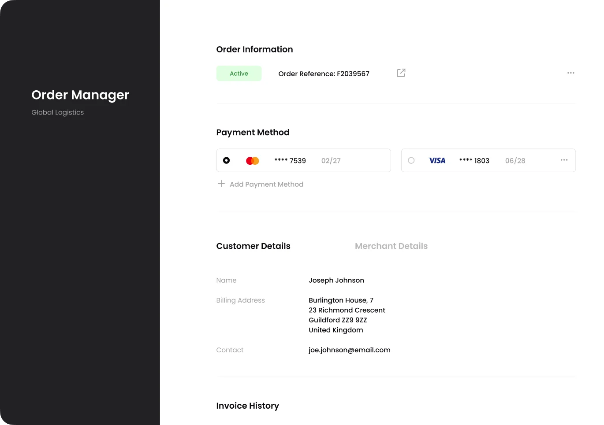Select the Customer Details tab
The height and width of the screenshot is (425, 604).
click(x=253, y=246)
